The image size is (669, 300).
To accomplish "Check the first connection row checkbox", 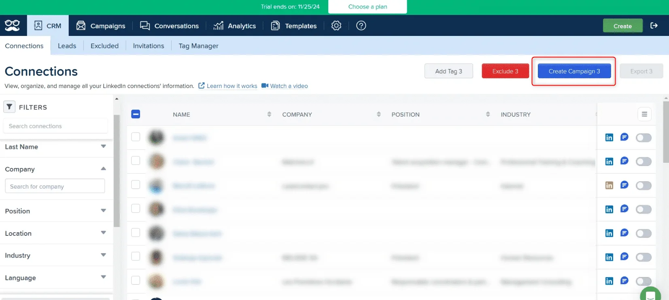I will pyautogui.click(x=136, y=137).
